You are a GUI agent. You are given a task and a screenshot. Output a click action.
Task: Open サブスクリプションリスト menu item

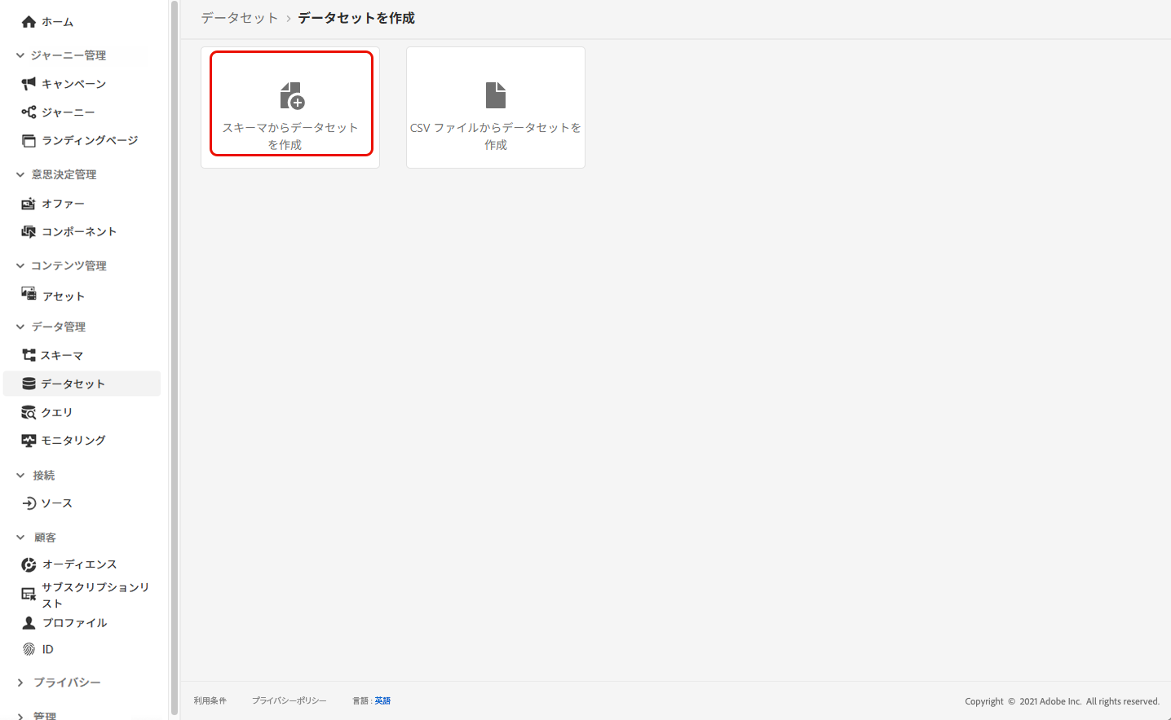coord(95,595)
